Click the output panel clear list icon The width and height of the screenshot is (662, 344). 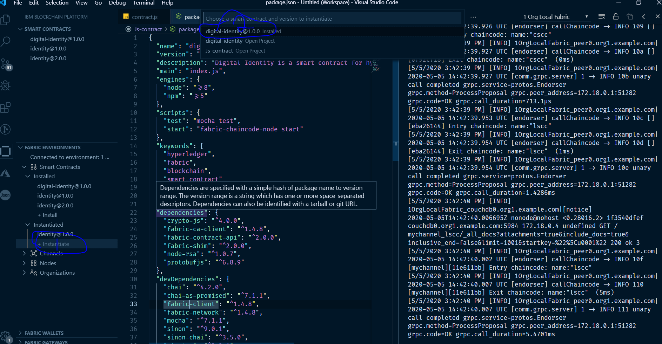click(x=601, y=16)
